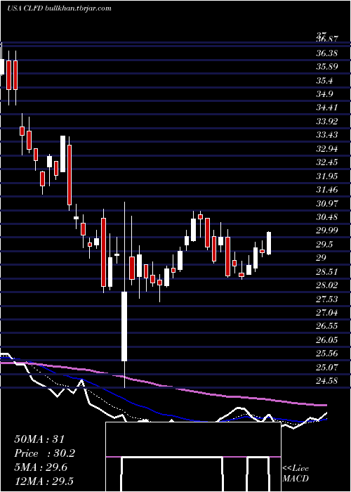Click the pink 50MA line
The width and height of the screenshot is (351, 492).
(x=163, y=386)
